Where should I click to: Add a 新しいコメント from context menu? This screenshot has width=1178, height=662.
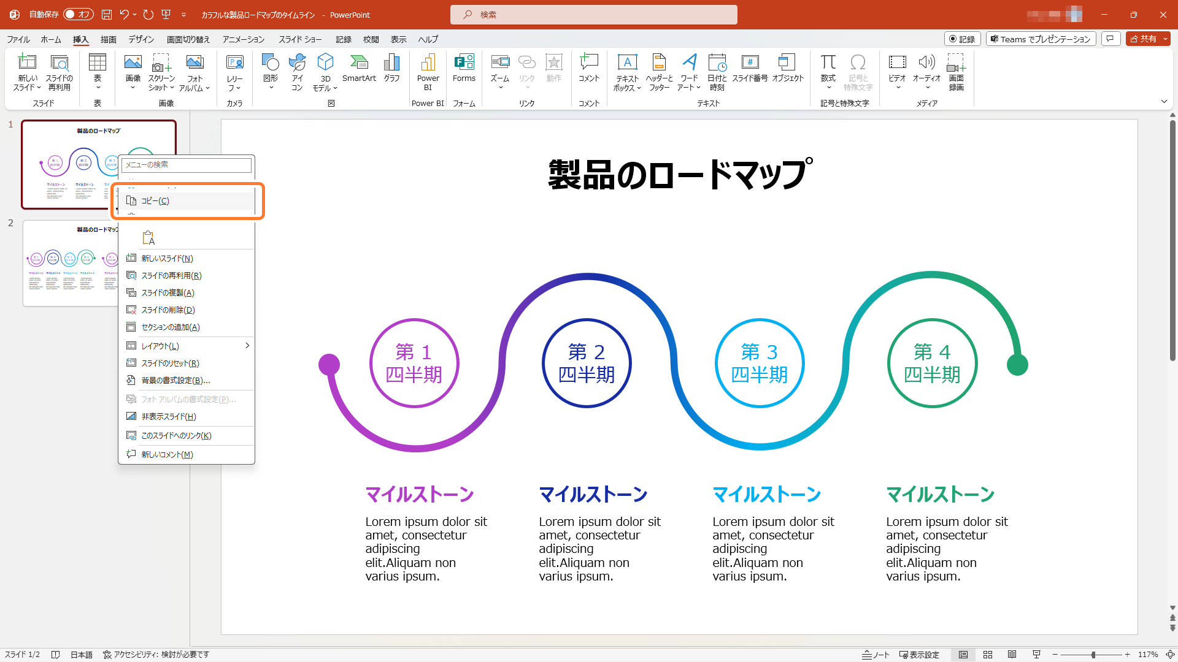point(167,454)
